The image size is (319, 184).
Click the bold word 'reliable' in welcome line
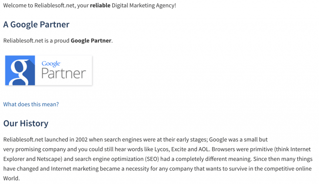coord(100,5)
